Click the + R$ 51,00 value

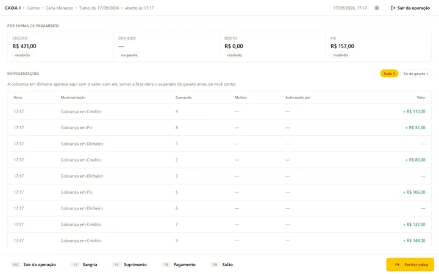tap(415, 127)
